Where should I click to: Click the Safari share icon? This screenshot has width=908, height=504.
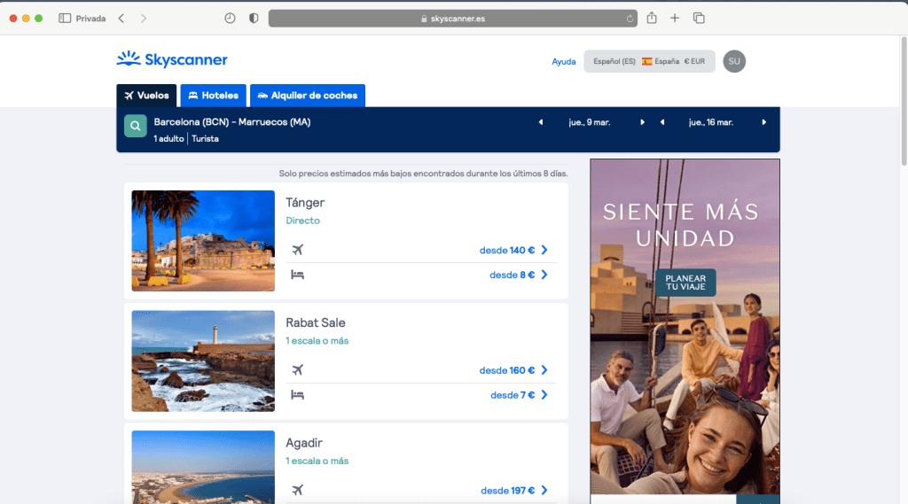[652, 18]
